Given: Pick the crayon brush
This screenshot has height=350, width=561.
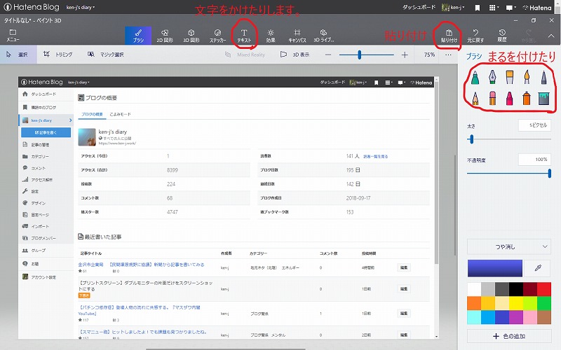Looking at the screenshot, I should click(510, 98).
